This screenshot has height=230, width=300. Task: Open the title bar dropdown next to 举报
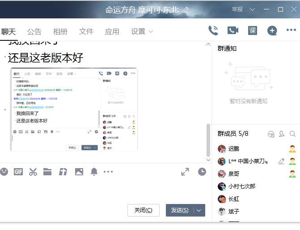point(253,9)
